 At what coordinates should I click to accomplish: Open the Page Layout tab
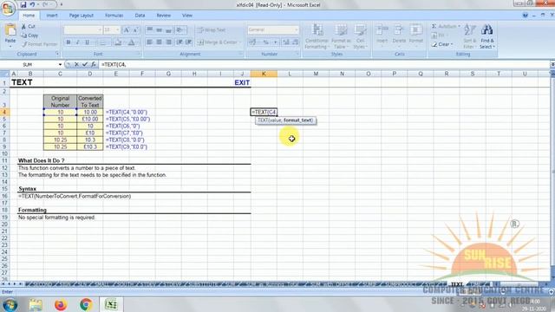(x=81, y=16)
